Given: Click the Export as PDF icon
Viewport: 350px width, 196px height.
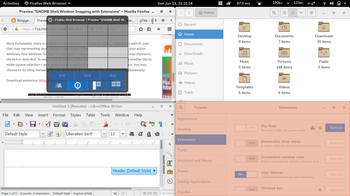Looking at the screenshot, I should tap(48, 124).
